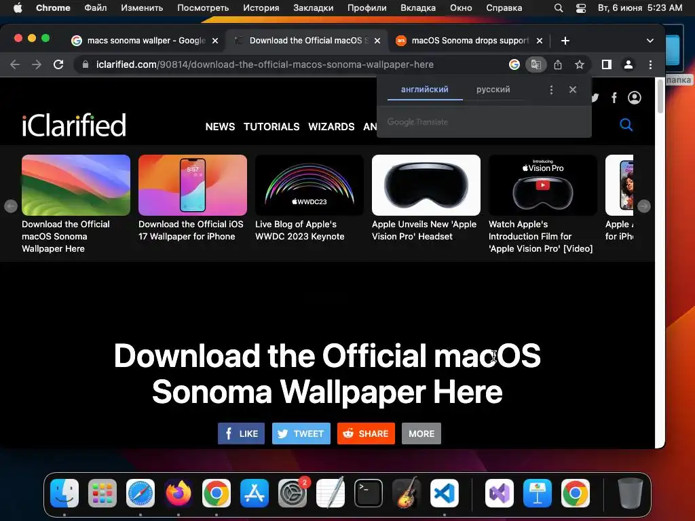Screen dimensions: 695x521
Task: Open the Chrome side panel
Action: 606,64
